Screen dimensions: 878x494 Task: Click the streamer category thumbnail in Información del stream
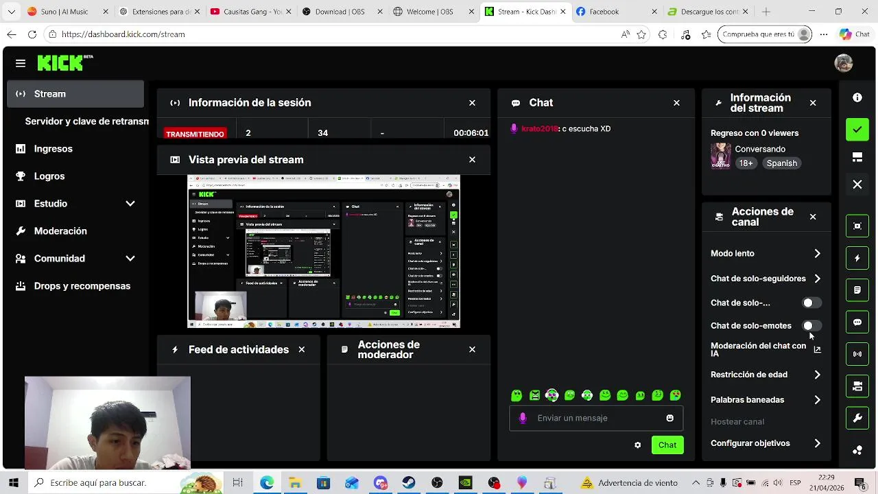720,156
